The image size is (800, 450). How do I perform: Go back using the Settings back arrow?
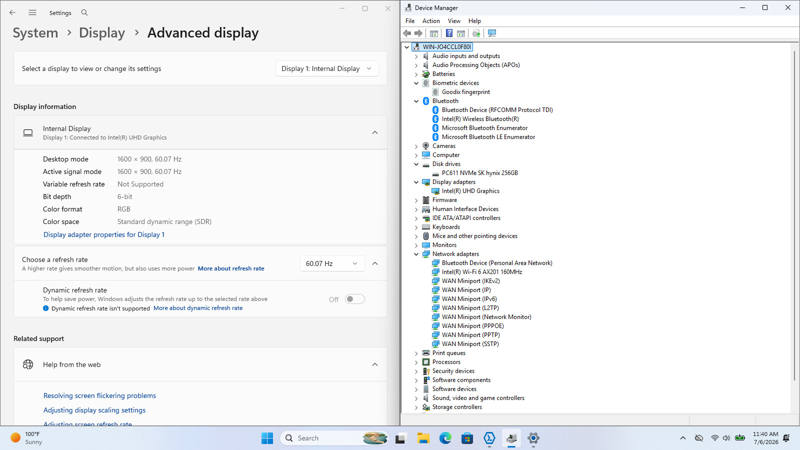[x=12, y=12]
